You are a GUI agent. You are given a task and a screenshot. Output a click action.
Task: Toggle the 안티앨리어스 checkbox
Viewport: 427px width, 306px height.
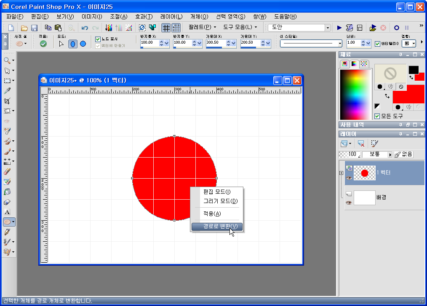click(x=377, y=44)
